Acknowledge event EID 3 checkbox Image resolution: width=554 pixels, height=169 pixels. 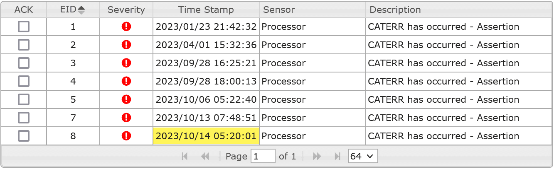24,63
